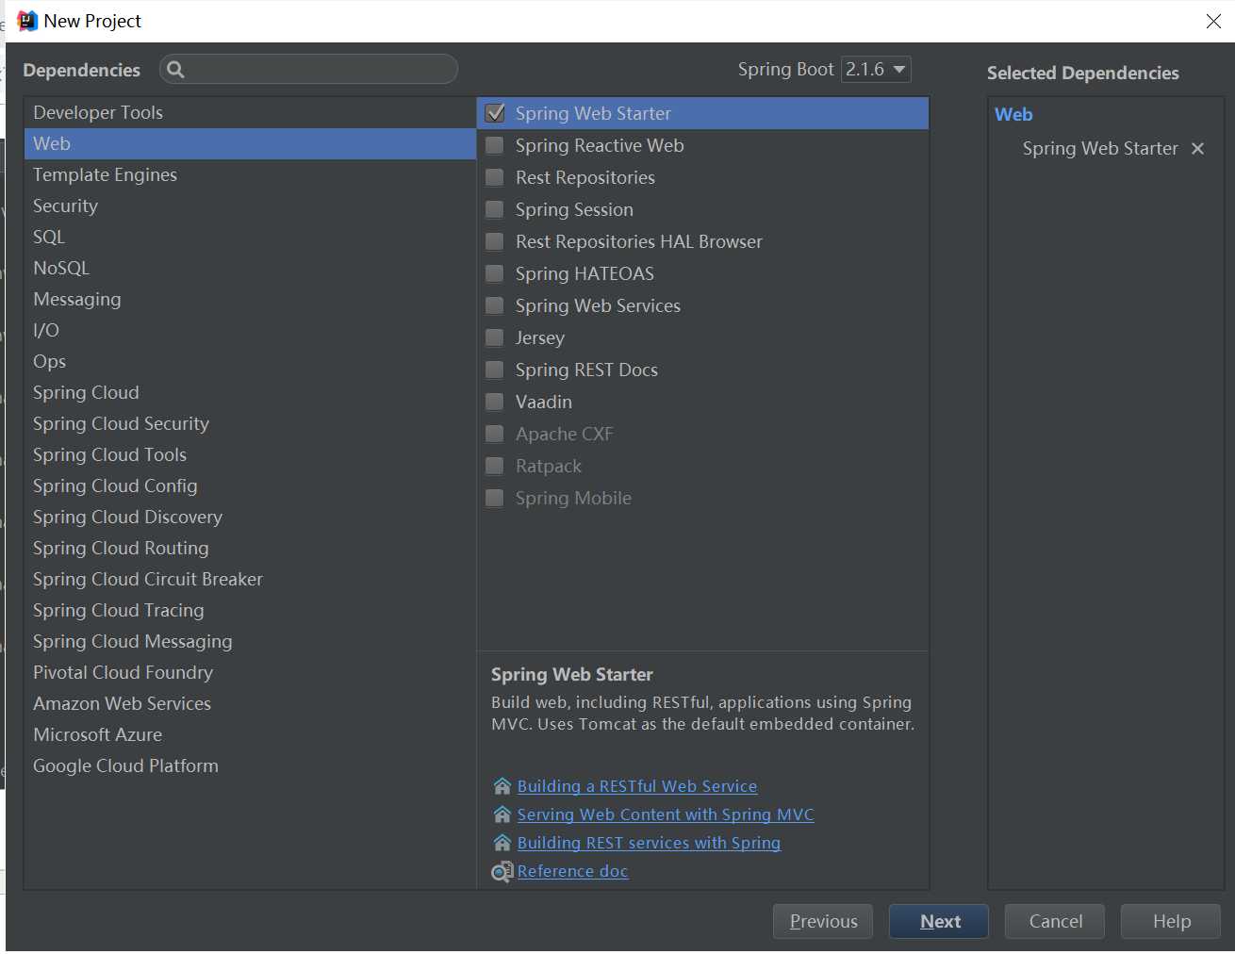Select the SQL category

[x=250, y=237]
